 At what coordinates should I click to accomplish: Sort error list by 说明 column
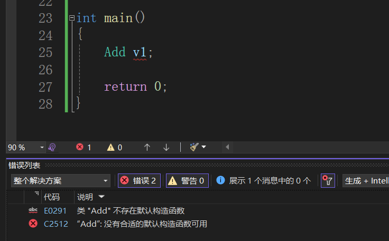coord(85,197)
